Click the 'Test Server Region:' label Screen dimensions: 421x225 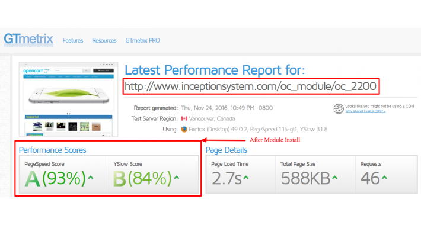[154, 118]
